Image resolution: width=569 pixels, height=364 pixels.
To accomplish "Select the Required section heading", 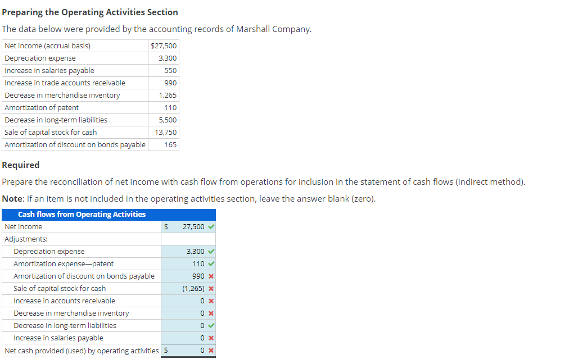I will [x=21, y=165].
